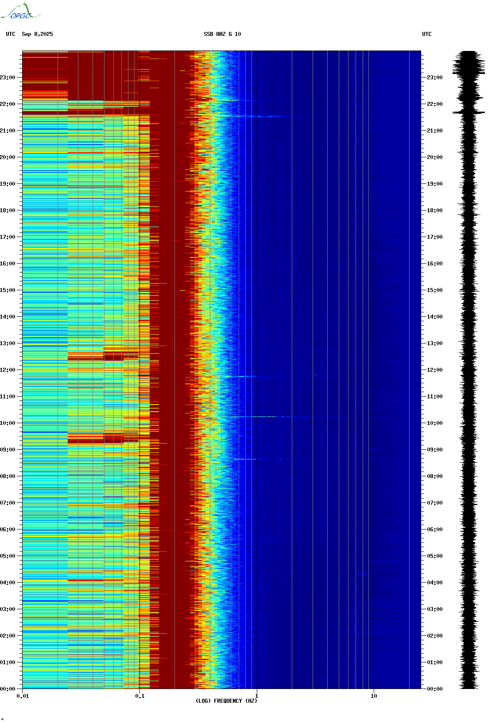
Task: Select the station title SSB HHZ G 10
Action: 222,34
